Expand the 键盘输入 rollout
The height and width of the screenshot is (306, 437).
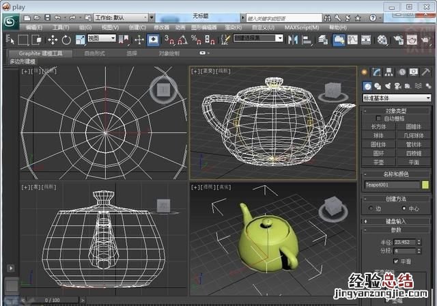click(397, 221)
